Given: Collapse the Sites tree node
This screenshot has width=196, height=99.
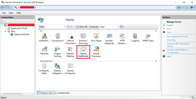Looking at the screenshot, I should click(5, 31).
